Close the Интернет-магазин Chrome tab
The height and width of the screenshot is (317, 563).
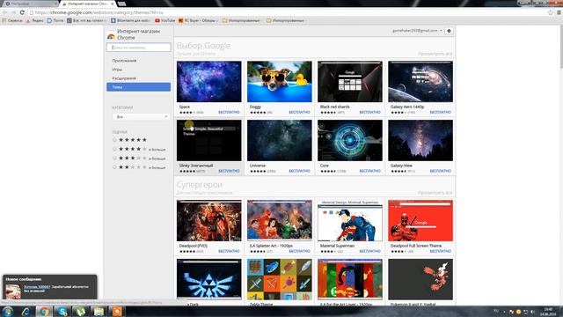[113, 4]
